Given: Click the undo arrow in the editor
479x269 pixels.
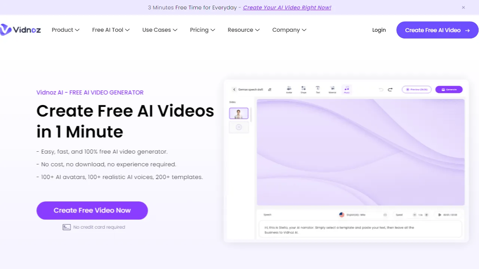Looking at the screenshot, I should [x=381, y=90].
